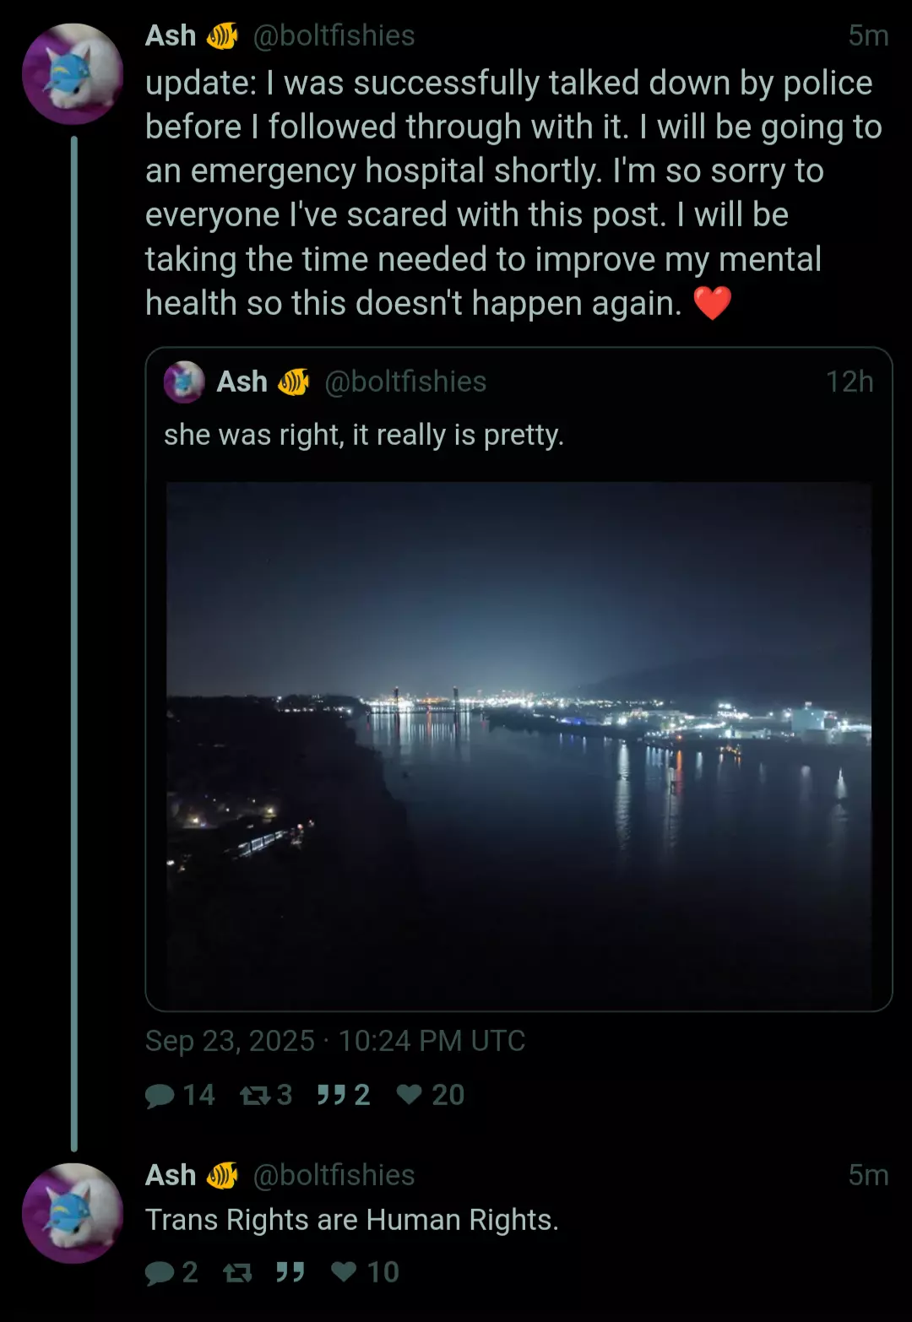912x1322 pixels.
Task: Open the small avatar in the quoted post
Action: pos(184,382)
